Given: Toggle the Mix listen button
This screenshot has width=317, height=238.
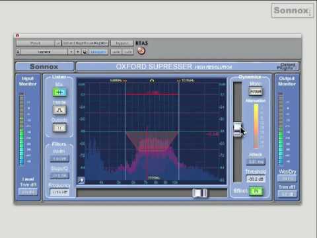Looking at the screenshot, I should tap(59, 92).
